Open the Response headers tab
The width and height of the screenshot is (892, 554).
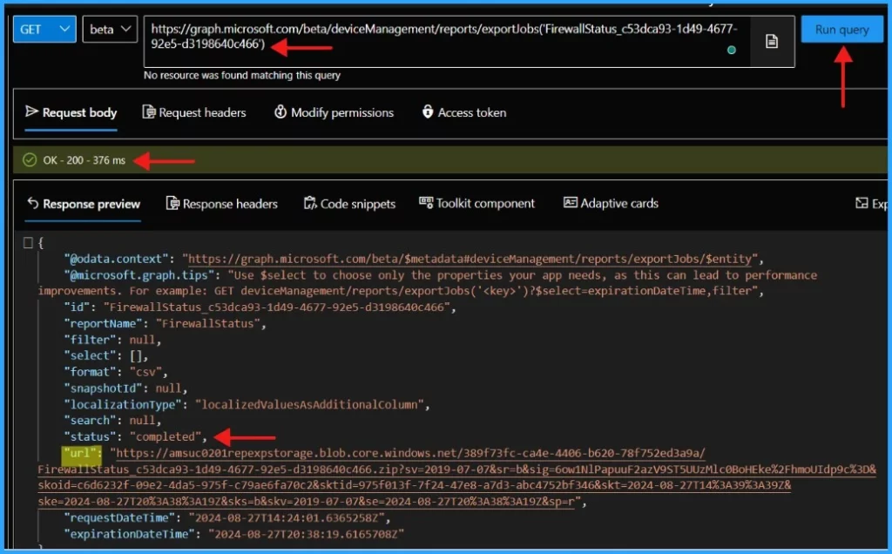pyautogui.click(x=222, y=204)
